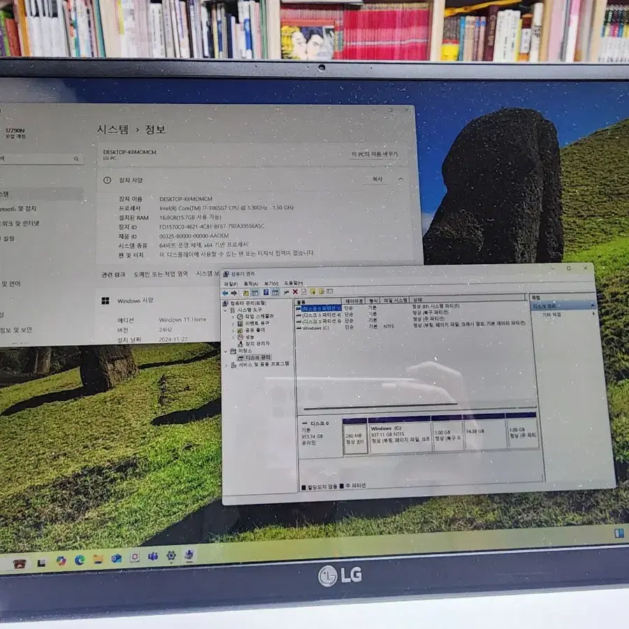Open the 기타 작업 submenu arrow
629x629 pixels.
tap(593, 314)
